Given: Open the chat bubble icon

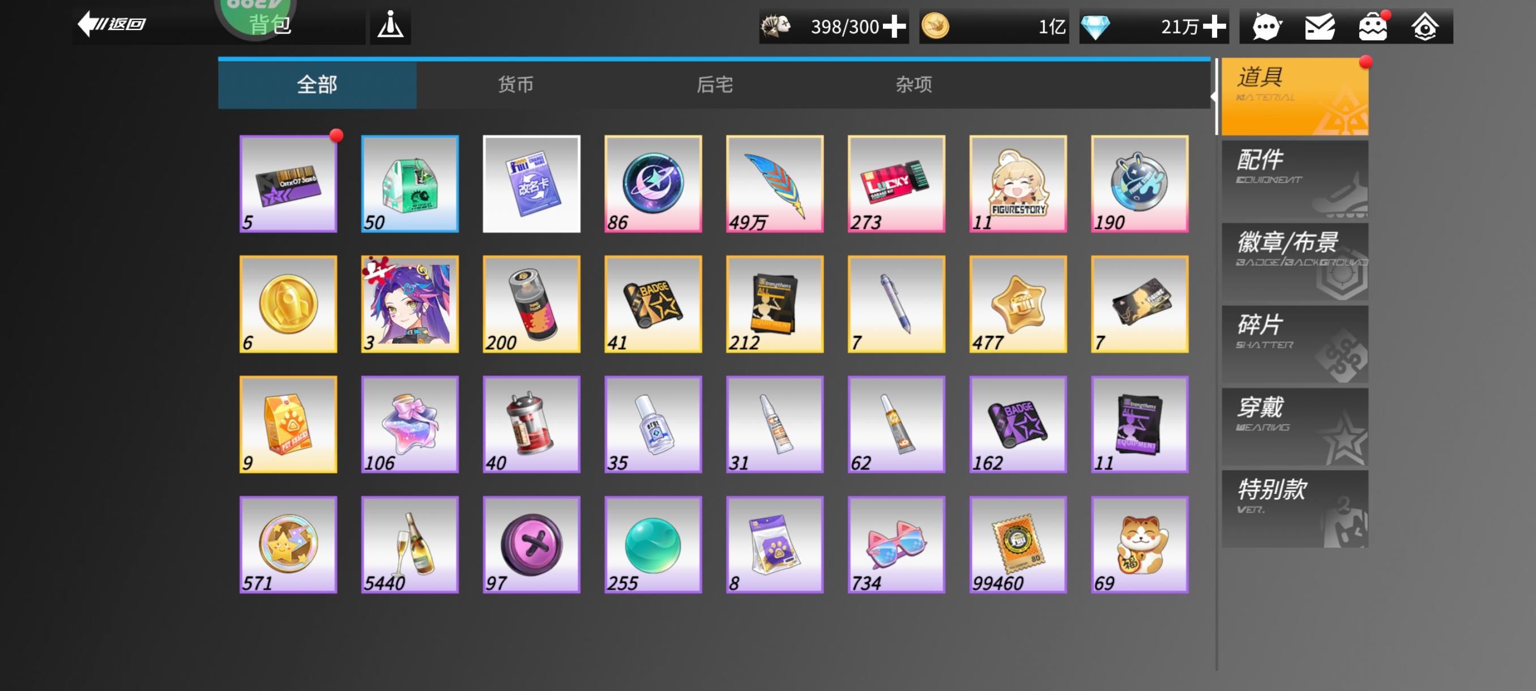Looking at the screenshot, I should click(x=1265, y=27).
